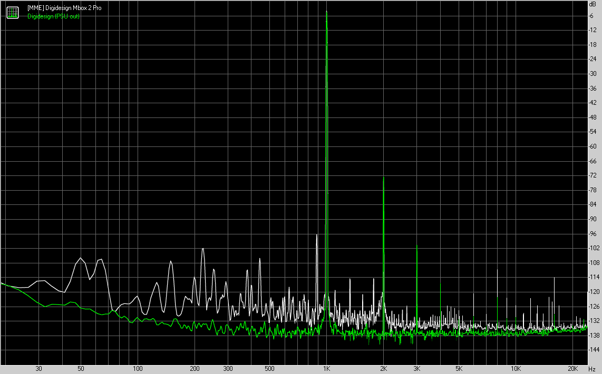Select the green Digidesign (PSU out) legend entry
The height and width of the screenshot is (374, 602).
[x=53, y=16]
